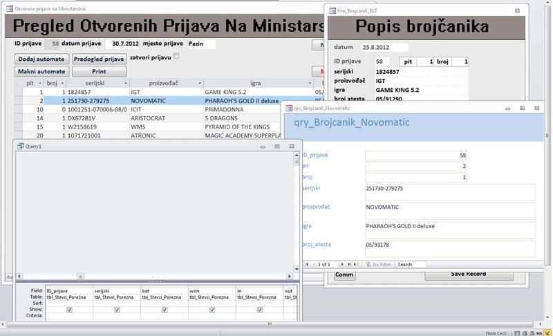
Task: Go to first record in qry_Brojcanik_Novomatic navigator
Action: click(307, 264)
